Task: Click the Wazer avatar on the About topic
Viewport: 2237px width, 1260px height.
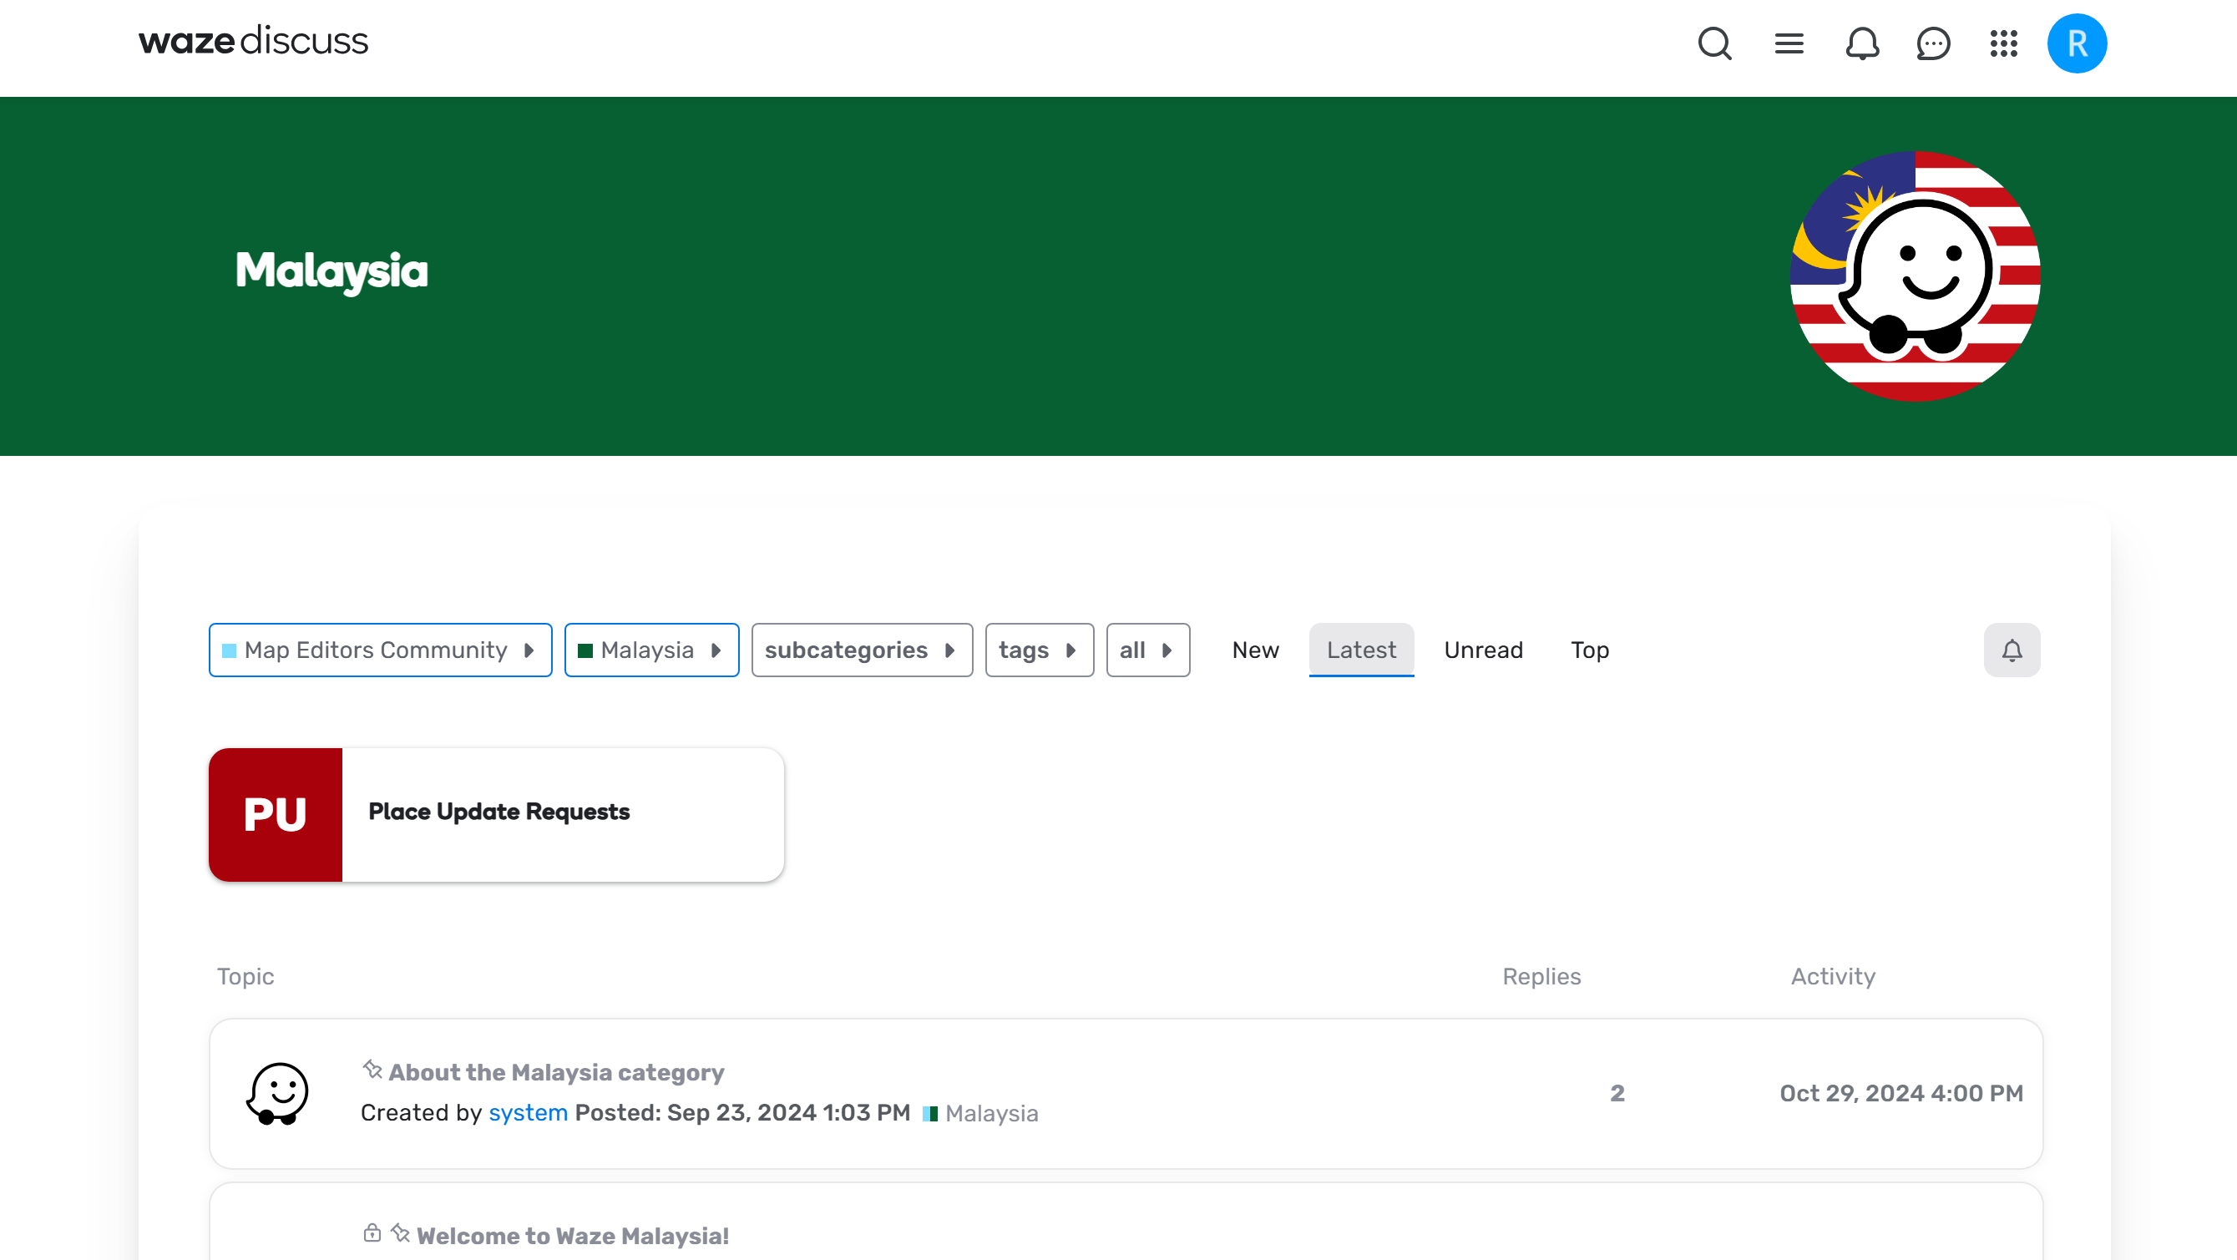Action: click(278, 1093)
